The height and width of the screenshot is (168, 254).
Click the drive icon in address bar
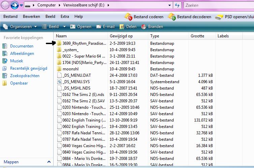point(28,5)
